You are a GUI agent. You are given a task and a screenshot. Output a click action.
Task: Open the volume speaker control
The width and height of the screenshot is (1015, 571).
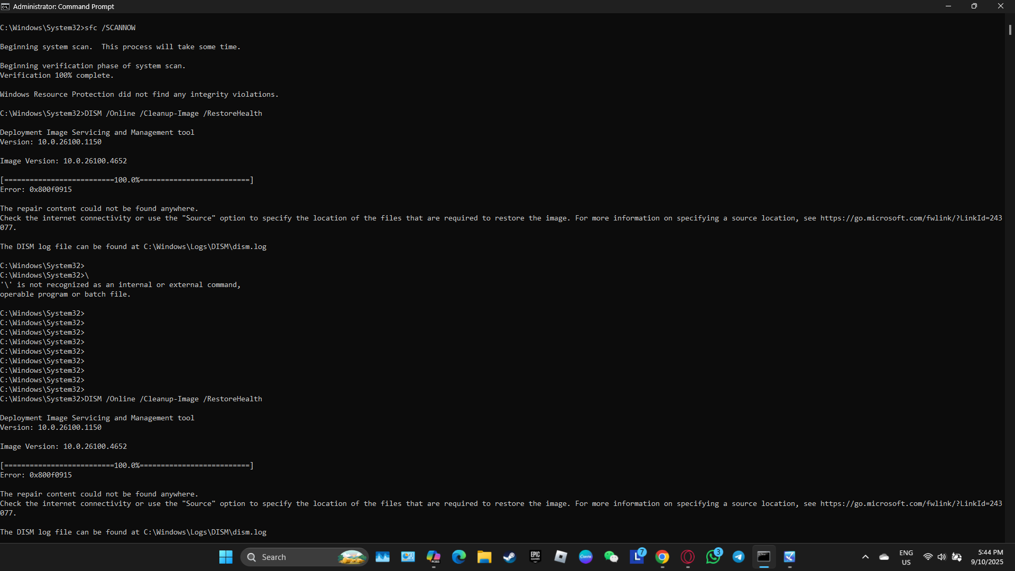point(942,557)
